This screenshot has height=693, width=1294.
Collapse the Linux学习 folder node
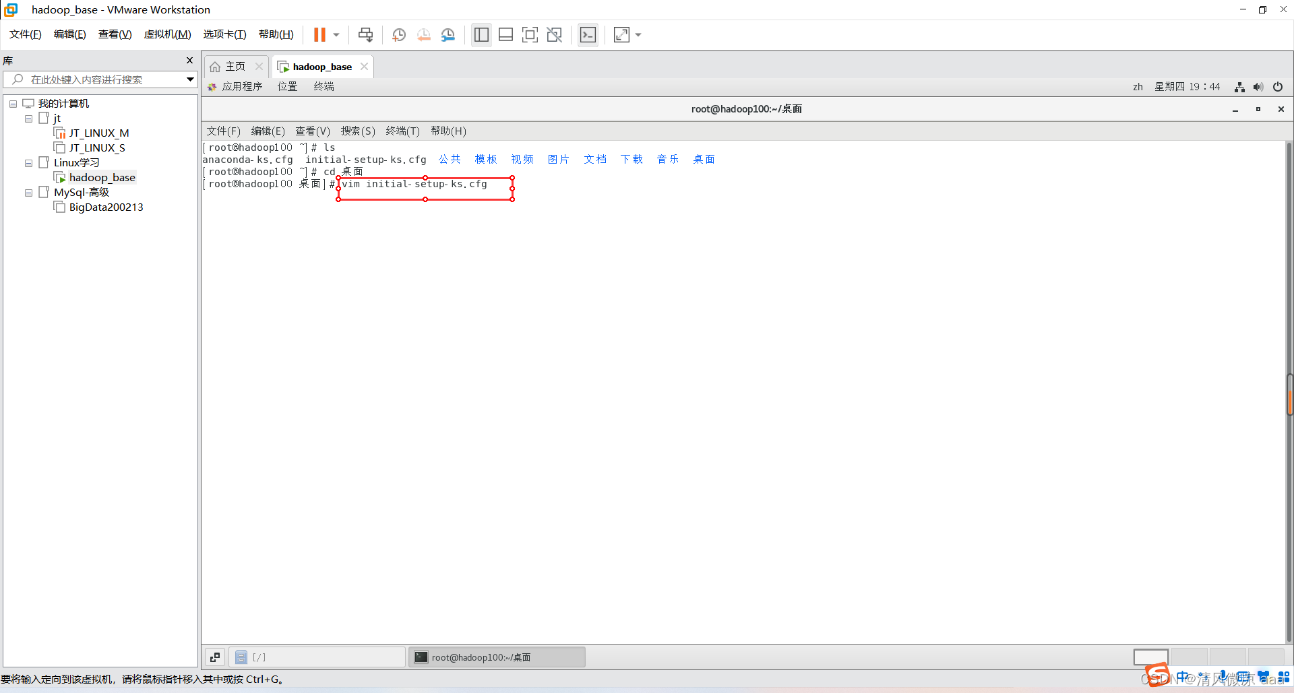[x=28, y=163]
